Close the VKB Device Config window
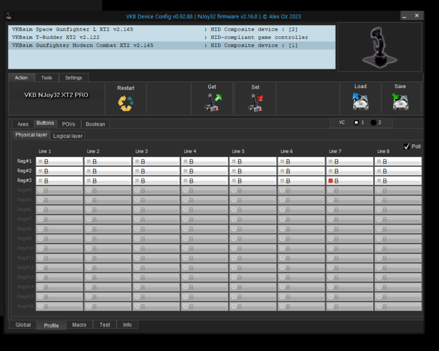Viewport: 439px width, 351px height. pyautogui.click(x=417, y=16)
